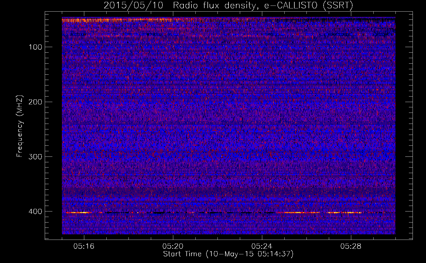The width and height of the screenshot is (426, 263).
Task: Click the 300 frequency tick label
Action: point(35,157)
